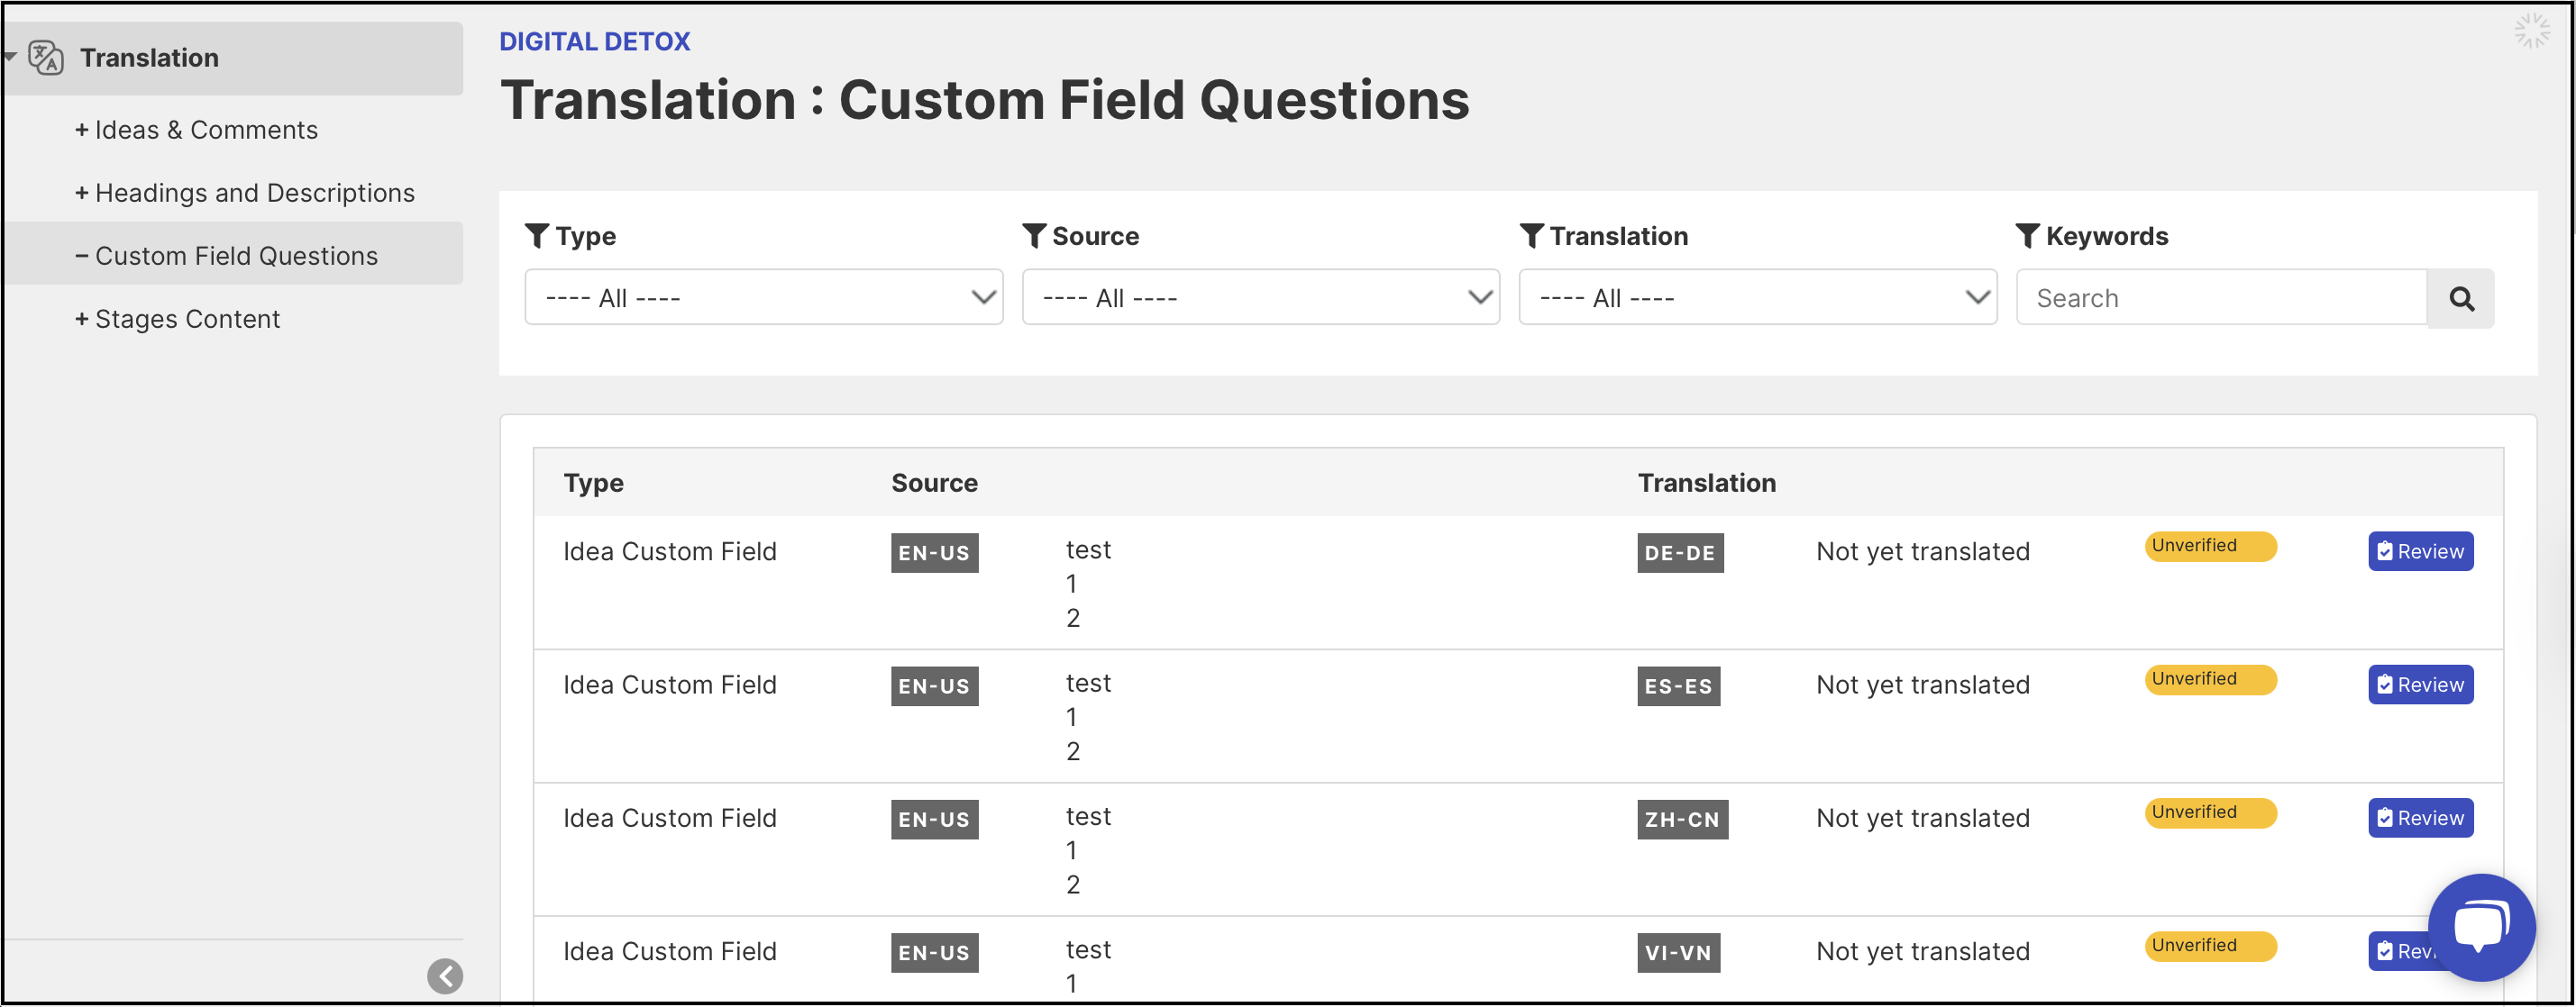Viewport: 2576px width, 1007px height.
Task: Click 'Not yet translated' in DE-DE row
Action: [x=1922, y=551]
